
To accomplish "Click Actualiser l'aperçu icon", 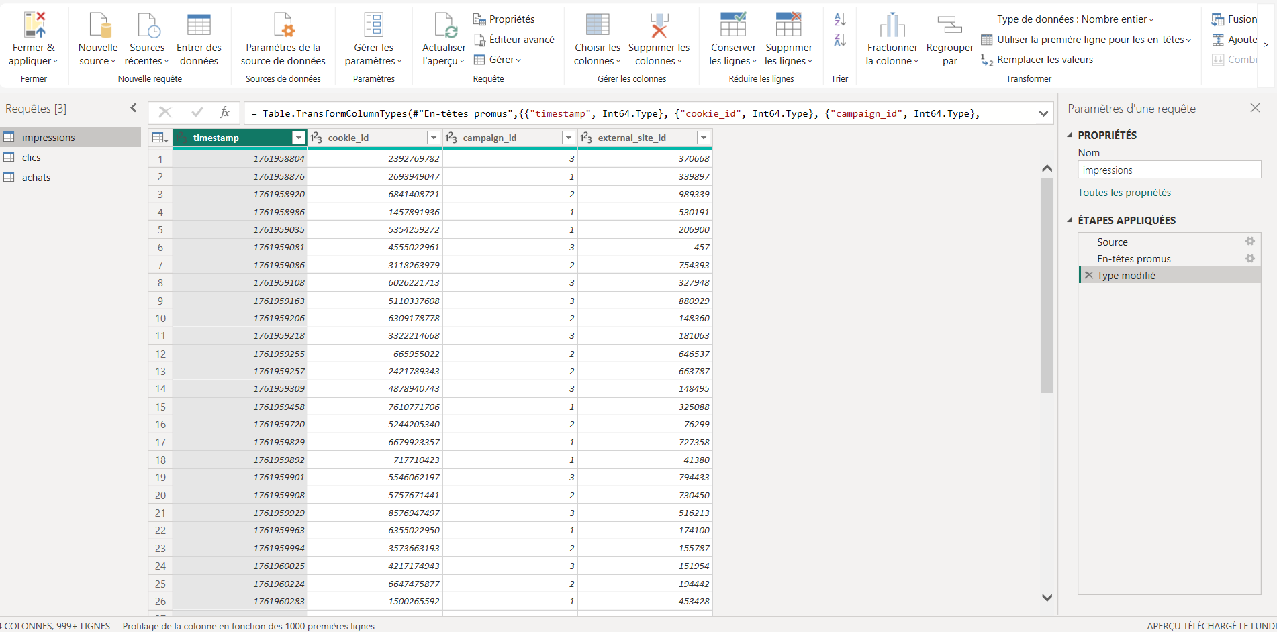I will point(444,25).
